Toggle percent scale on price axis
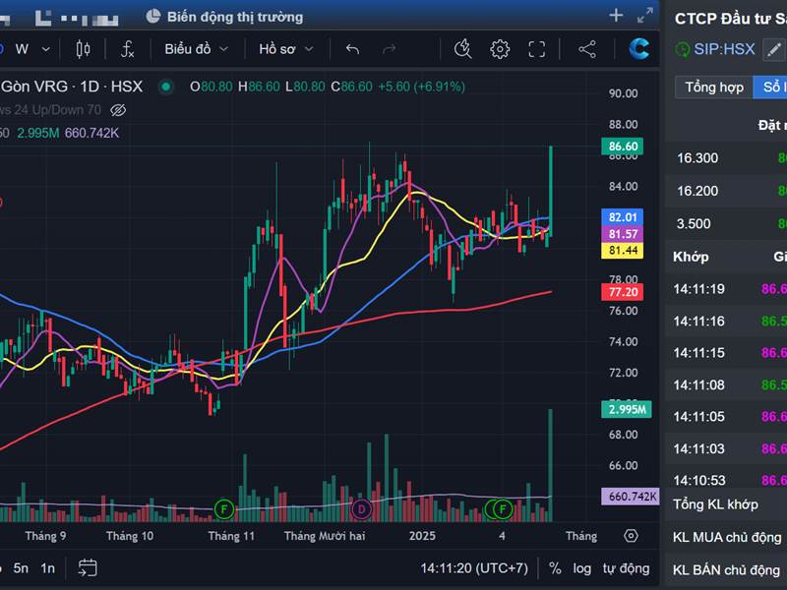Image resolution: width=787 pixels, height=590 pixels. 556,567
